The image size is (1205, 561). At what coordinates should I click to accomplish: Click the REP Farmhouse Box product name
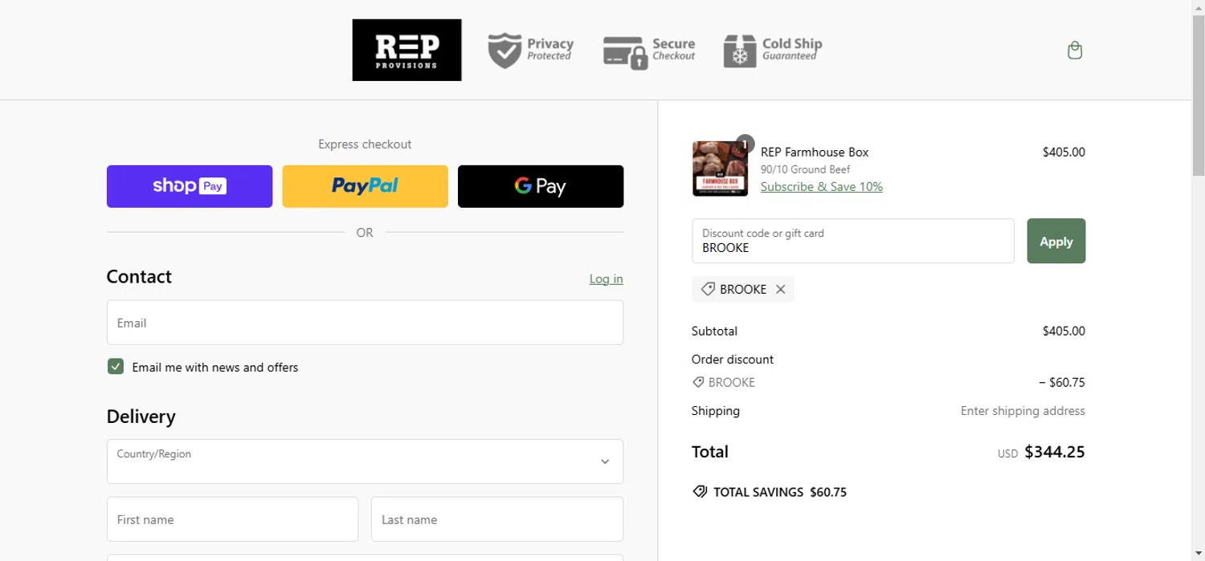tap(815, 152)
